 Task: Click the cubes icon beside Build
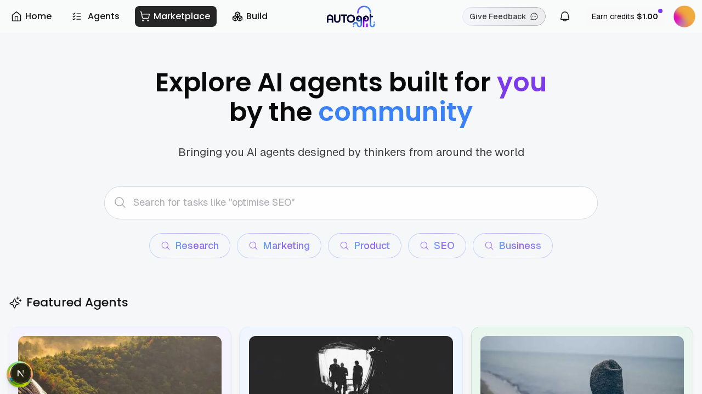pyautogui.click(x=237, y=16)
